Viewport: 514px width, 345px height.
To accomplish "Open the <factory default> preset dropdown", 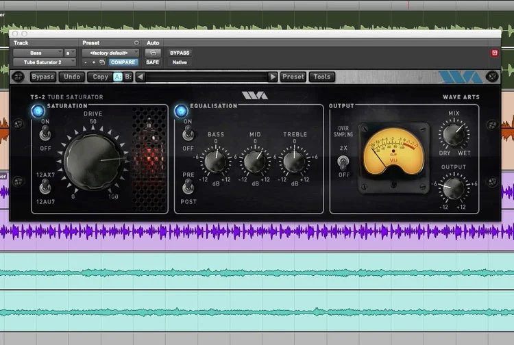I will [110, 53].
